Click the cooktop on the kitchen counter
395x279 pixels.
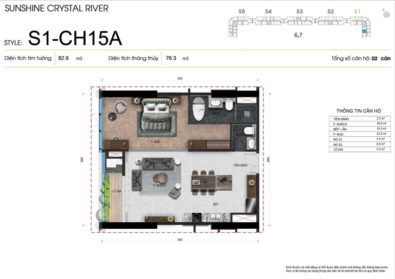click(197, 217)
